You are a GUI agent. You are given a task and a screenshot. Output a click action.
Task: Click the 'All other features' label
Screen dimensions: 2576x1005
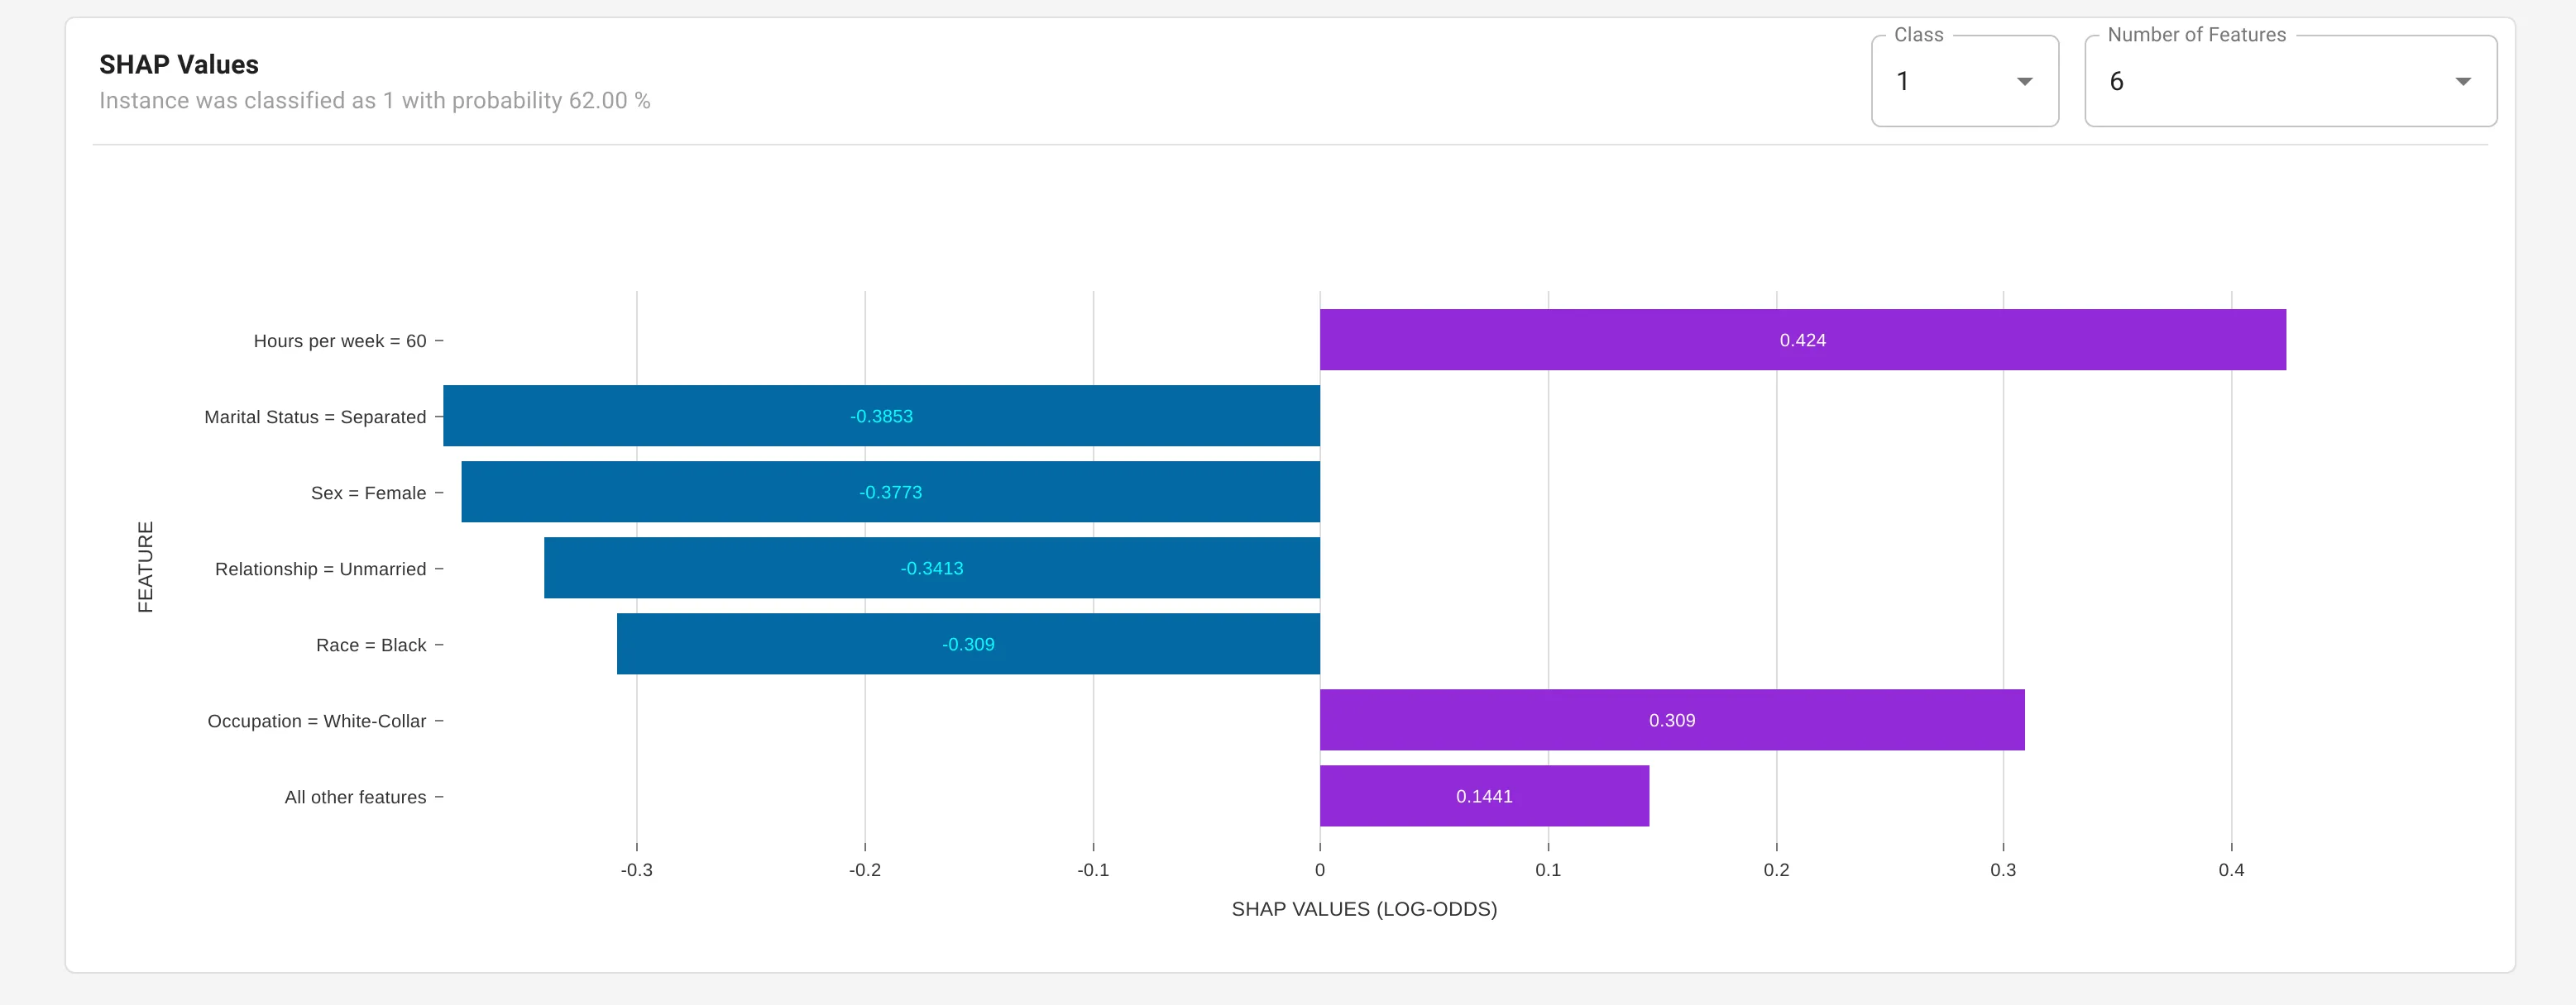click(x=355, y=796)
